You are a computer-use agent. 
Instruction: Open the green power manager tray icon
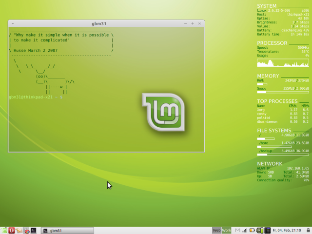coord(260,231)
